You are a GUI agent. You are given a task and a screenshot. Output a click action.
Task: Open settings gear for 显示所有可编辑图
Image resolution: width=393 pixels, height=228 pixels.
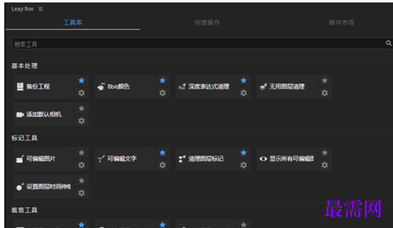(325, 165)
